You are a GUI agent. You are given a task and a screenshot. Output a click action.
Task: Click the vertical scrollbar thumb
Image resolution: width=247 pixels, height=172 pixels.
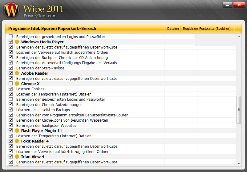pyautogui.click(x=239, y=110)
